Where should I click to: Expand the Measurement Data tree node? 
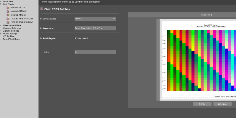pos(1,25)
